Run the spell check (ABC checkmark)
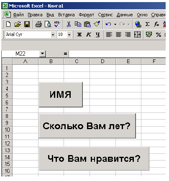 pyautogui.click(x=57, y=24)
